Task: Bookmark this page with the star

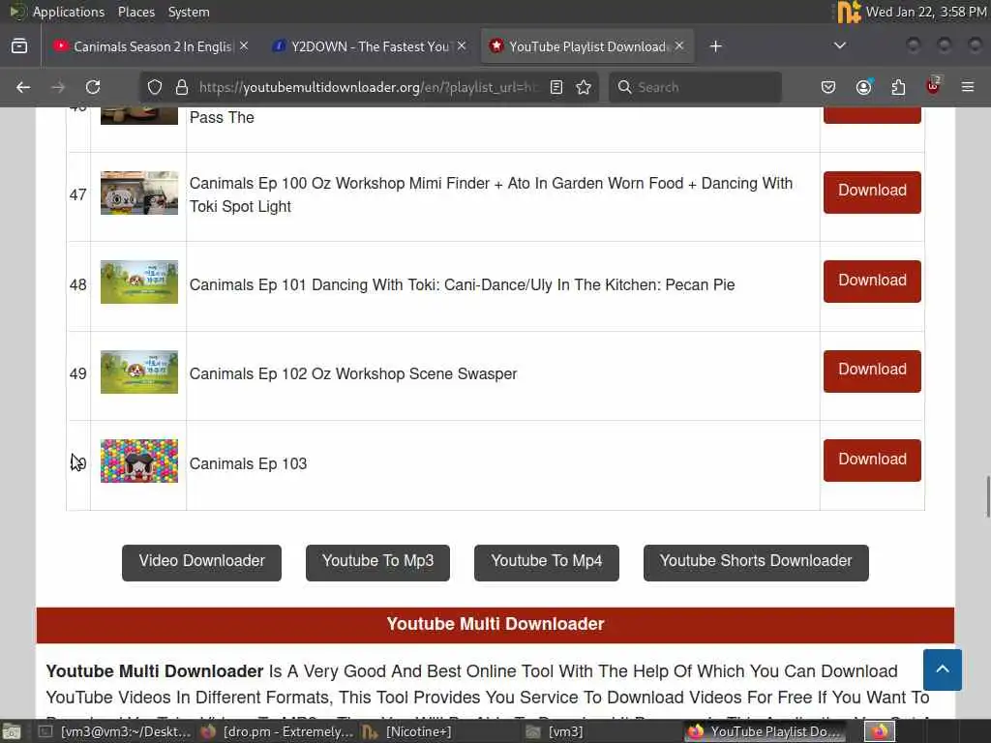Action: point(584,87)
